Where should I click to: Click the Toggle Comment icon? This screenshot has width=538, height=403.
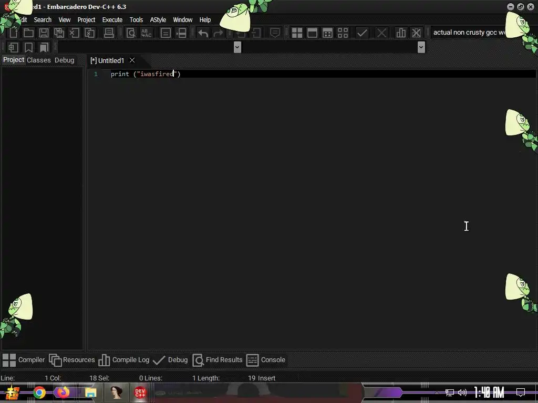coord(275,33)
